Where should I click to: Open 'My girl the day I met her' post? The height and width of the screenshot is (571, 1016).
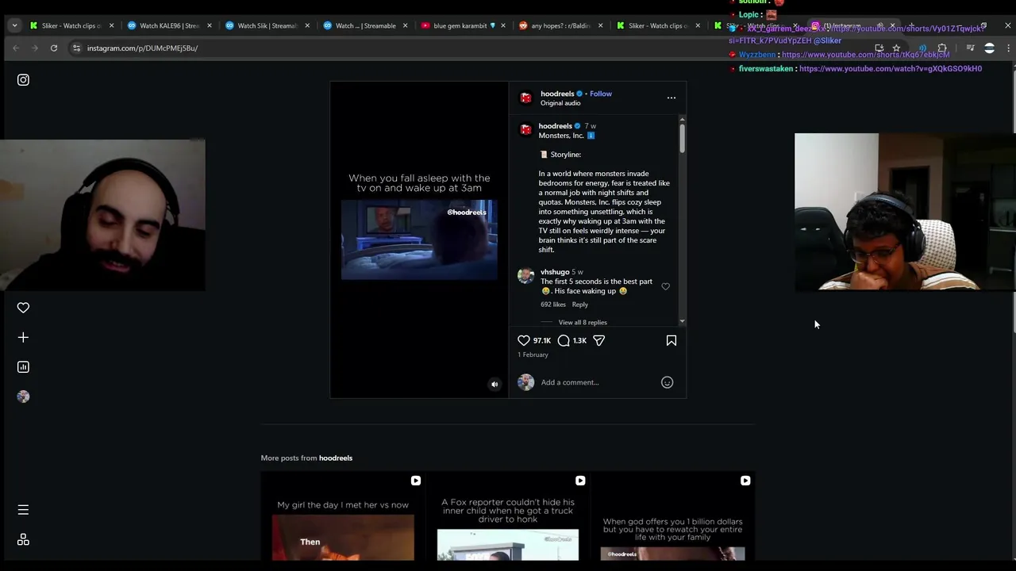tap(343, 516)
